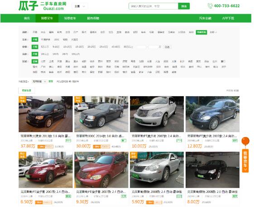Select 不限 in the brand filter row
Image resolution: width=254 pixels, height=207 pixels.
(x=35, y=32)
